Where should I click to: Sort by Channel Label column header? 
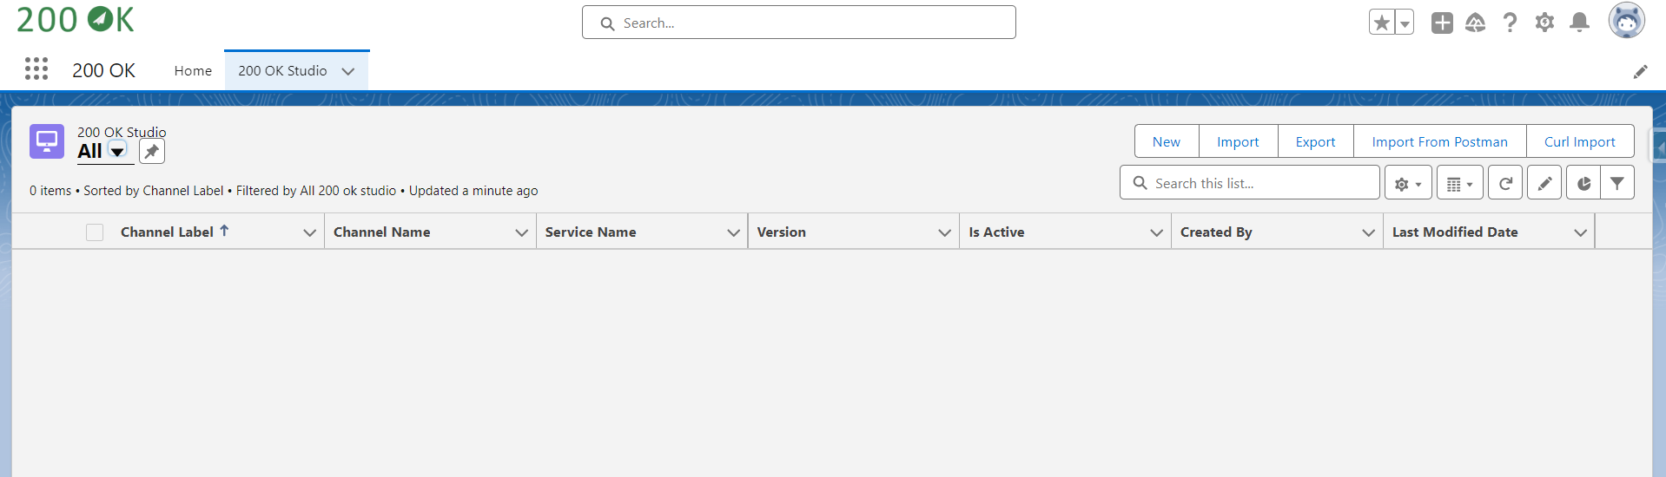click(167, 232)
